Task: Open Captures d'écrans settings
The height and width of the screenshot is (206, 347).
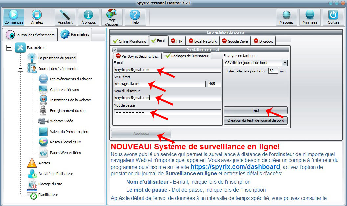Action: pos(64,90)
